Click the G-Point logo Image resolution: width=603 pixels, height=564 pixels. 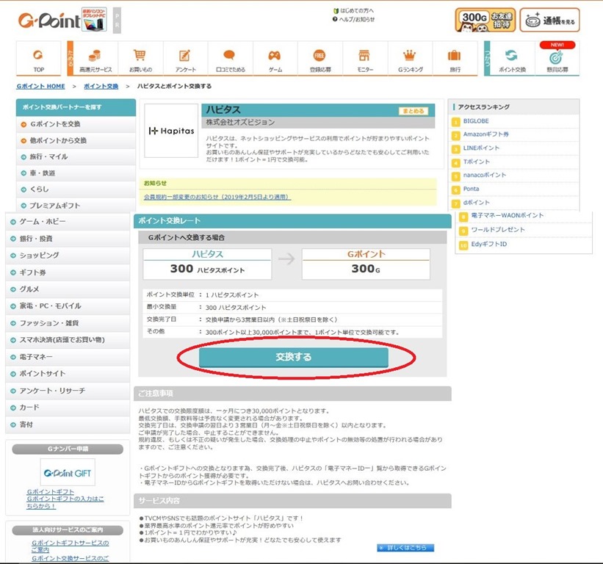coord(48,21)
